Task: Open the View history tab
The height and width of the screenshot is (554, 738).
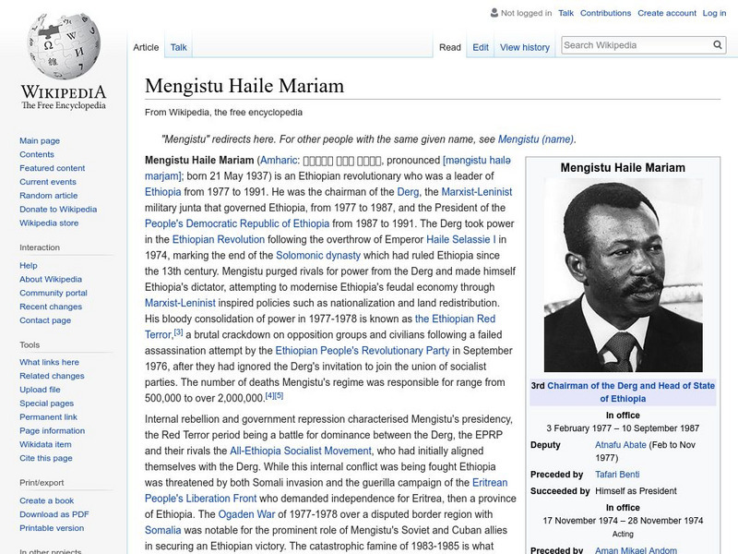Action: point(524,46)
